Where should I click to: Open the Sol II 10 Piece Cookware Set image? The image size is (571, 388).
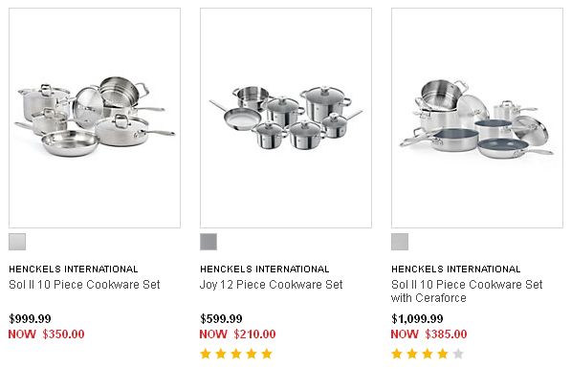(95, 118)
